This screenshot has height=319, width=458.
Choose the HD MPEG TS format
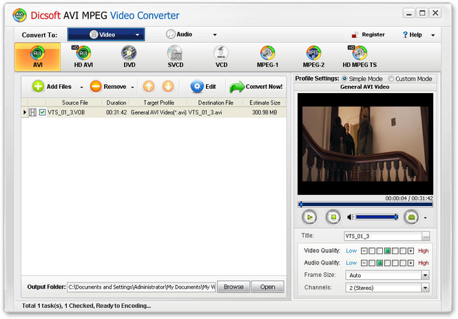[x=360, y=57]
